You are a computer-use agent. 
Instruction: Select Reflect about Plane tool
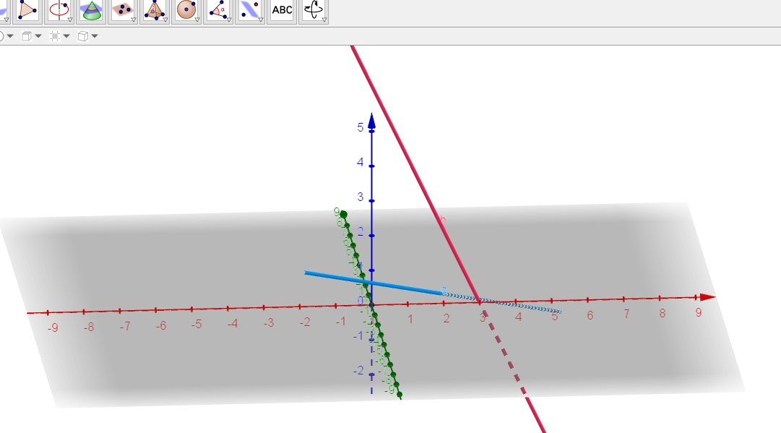[250, 9]
